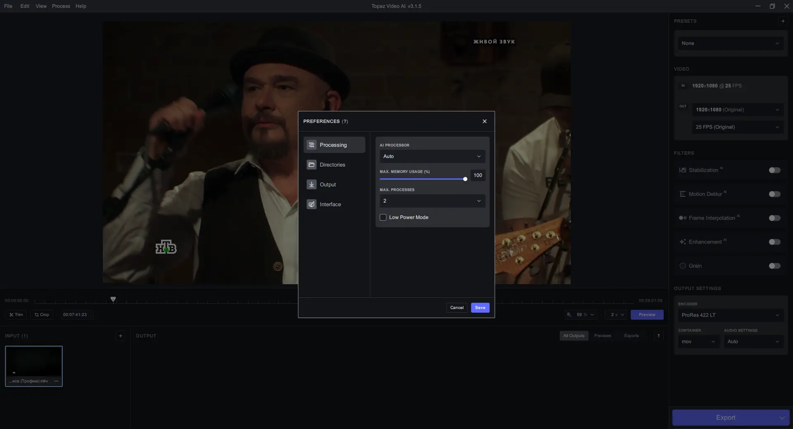793x429 pixels.
Task: Expand the 59% zoom level dropdown
Action: pos(585,315)
